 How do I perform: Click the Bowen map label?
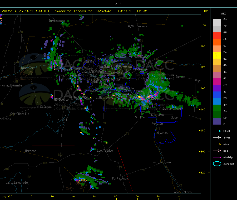175,117
